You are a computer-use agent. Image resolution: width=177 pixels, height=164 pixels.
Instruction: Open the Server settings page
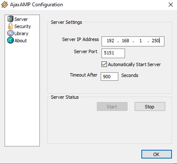pyautogui.click(x=21, y=19)
